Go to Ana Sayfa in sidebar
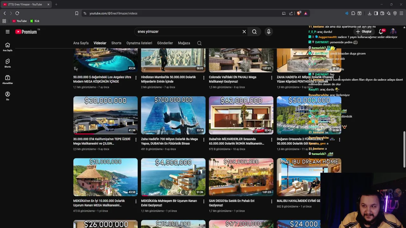406x228 pixels. coord(8,47)
